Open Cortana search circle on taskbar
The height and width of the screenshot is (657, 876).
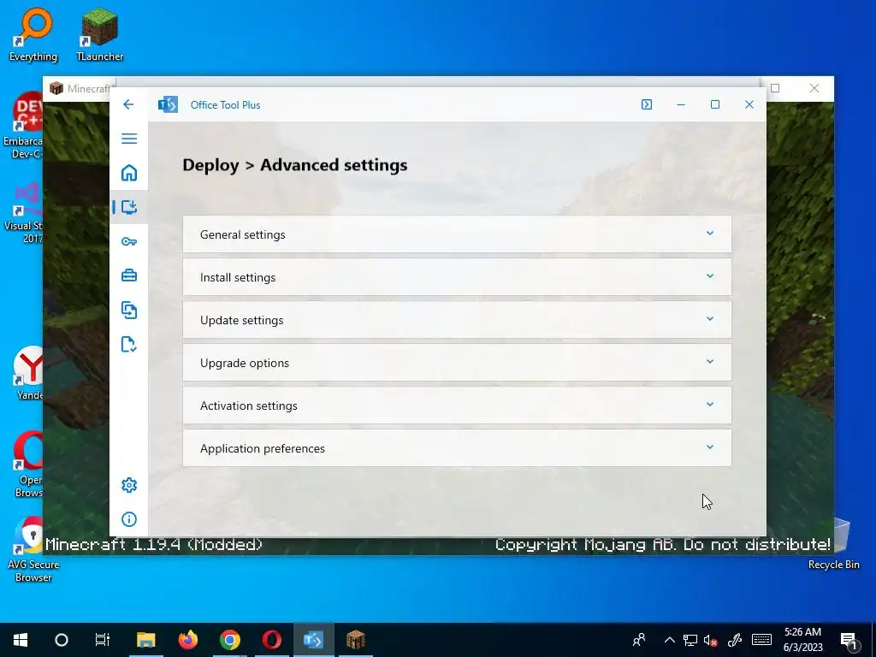coord(62,640)
